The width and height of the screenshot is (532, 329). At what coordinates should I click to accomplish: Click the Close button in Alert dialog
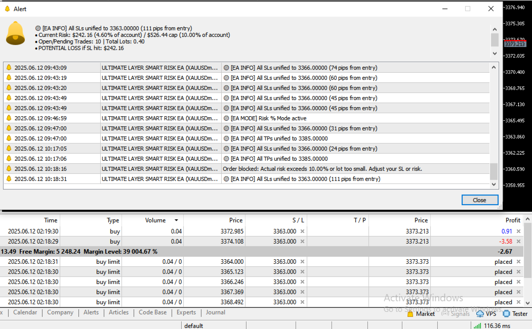point(479,200)
